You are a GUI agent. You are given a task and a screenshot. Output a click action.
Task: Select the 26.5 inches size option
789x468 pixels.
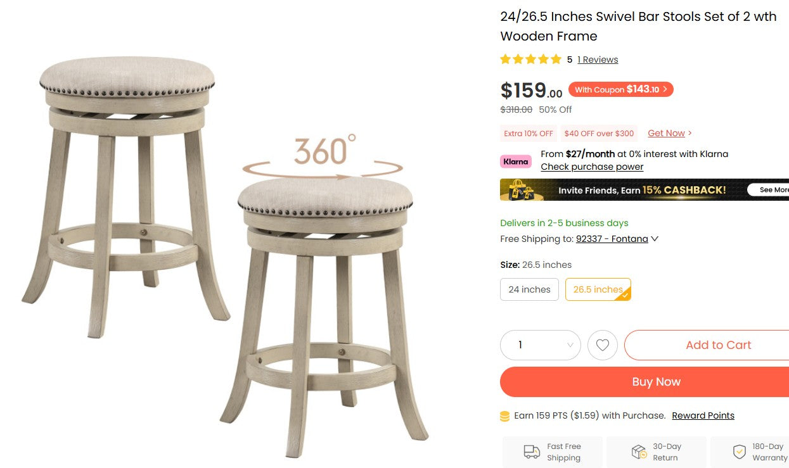596,289
